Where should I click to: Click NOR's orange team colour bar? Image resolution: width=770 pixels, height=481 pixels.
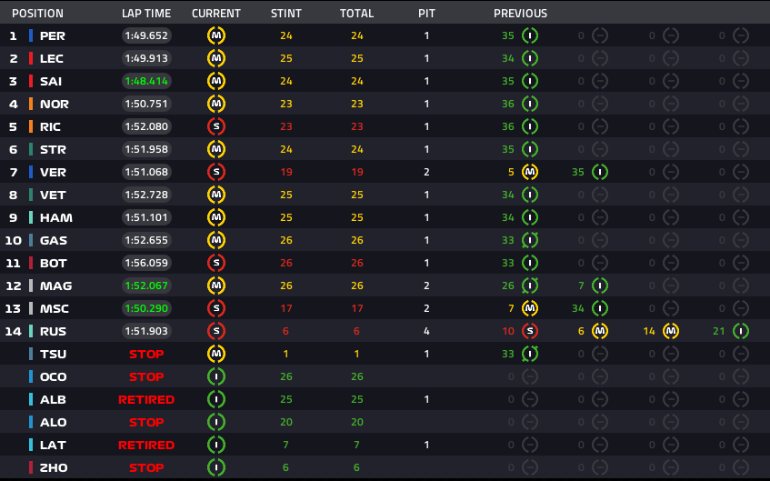click(x=31, y=104)
